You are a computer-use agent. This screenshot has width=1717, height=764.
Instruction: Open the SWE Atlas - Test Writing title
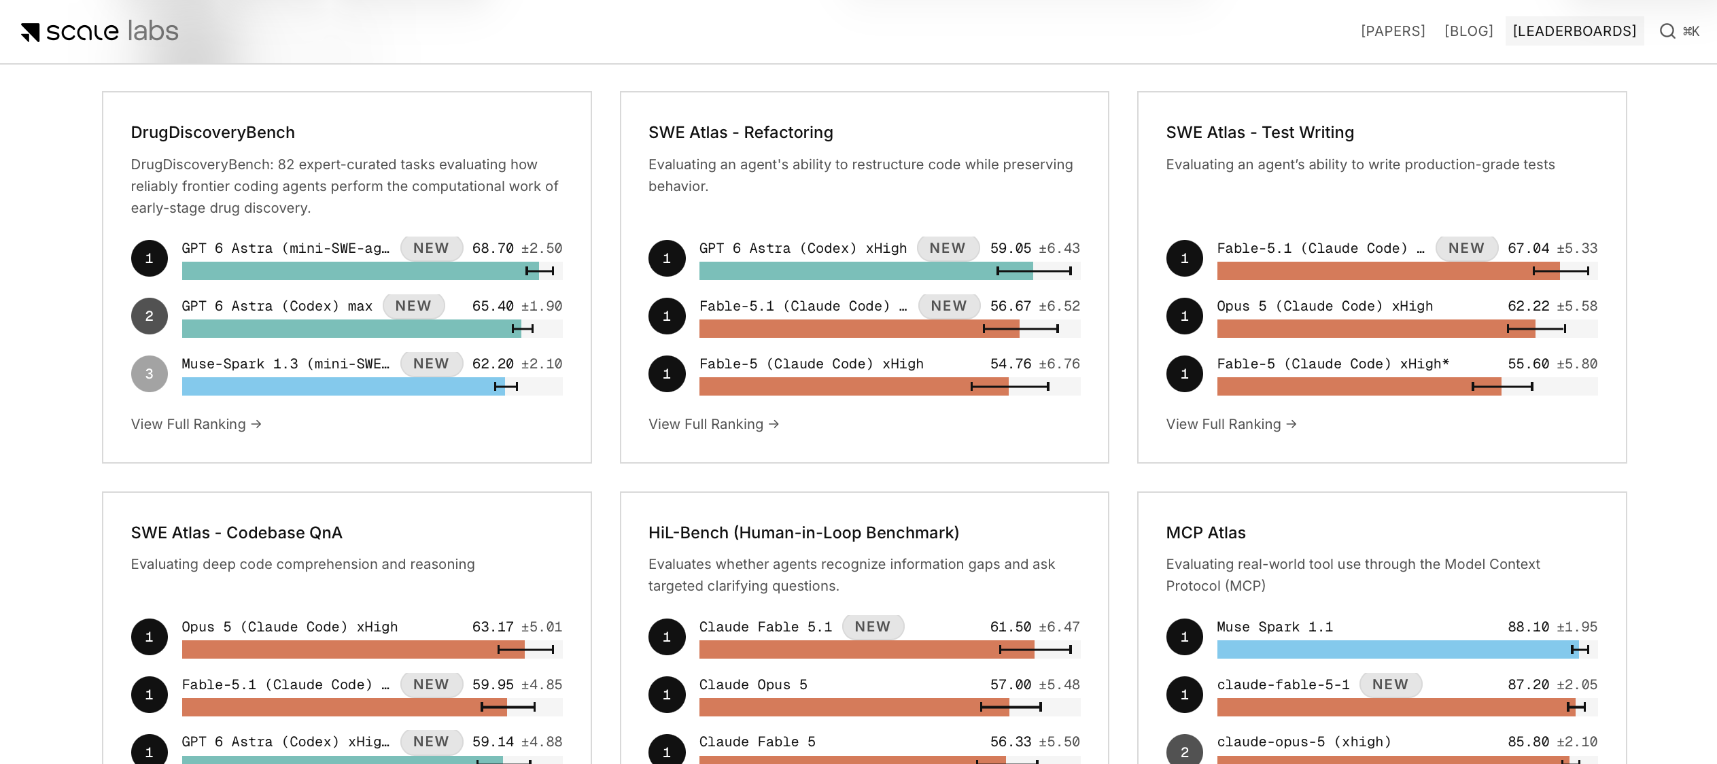coord(1260,133)
